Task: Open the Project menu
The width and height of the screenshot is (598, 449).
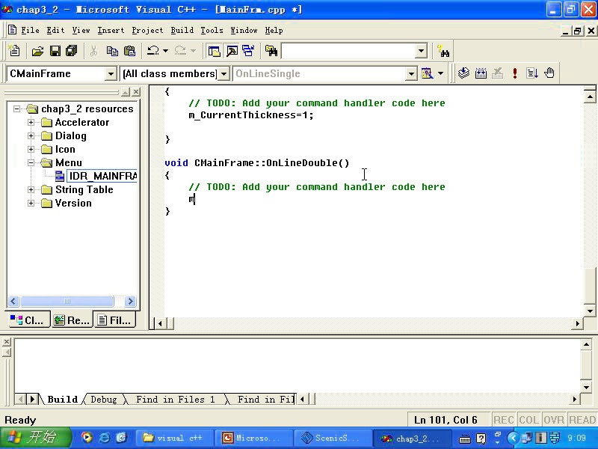Action: click(147, 30)
